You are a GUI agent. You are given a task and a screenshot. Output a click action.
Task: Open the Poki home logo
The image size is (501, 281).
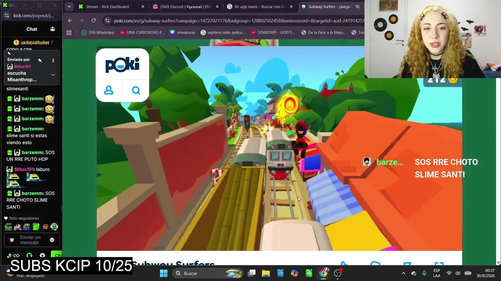click(x=122, y=65)
